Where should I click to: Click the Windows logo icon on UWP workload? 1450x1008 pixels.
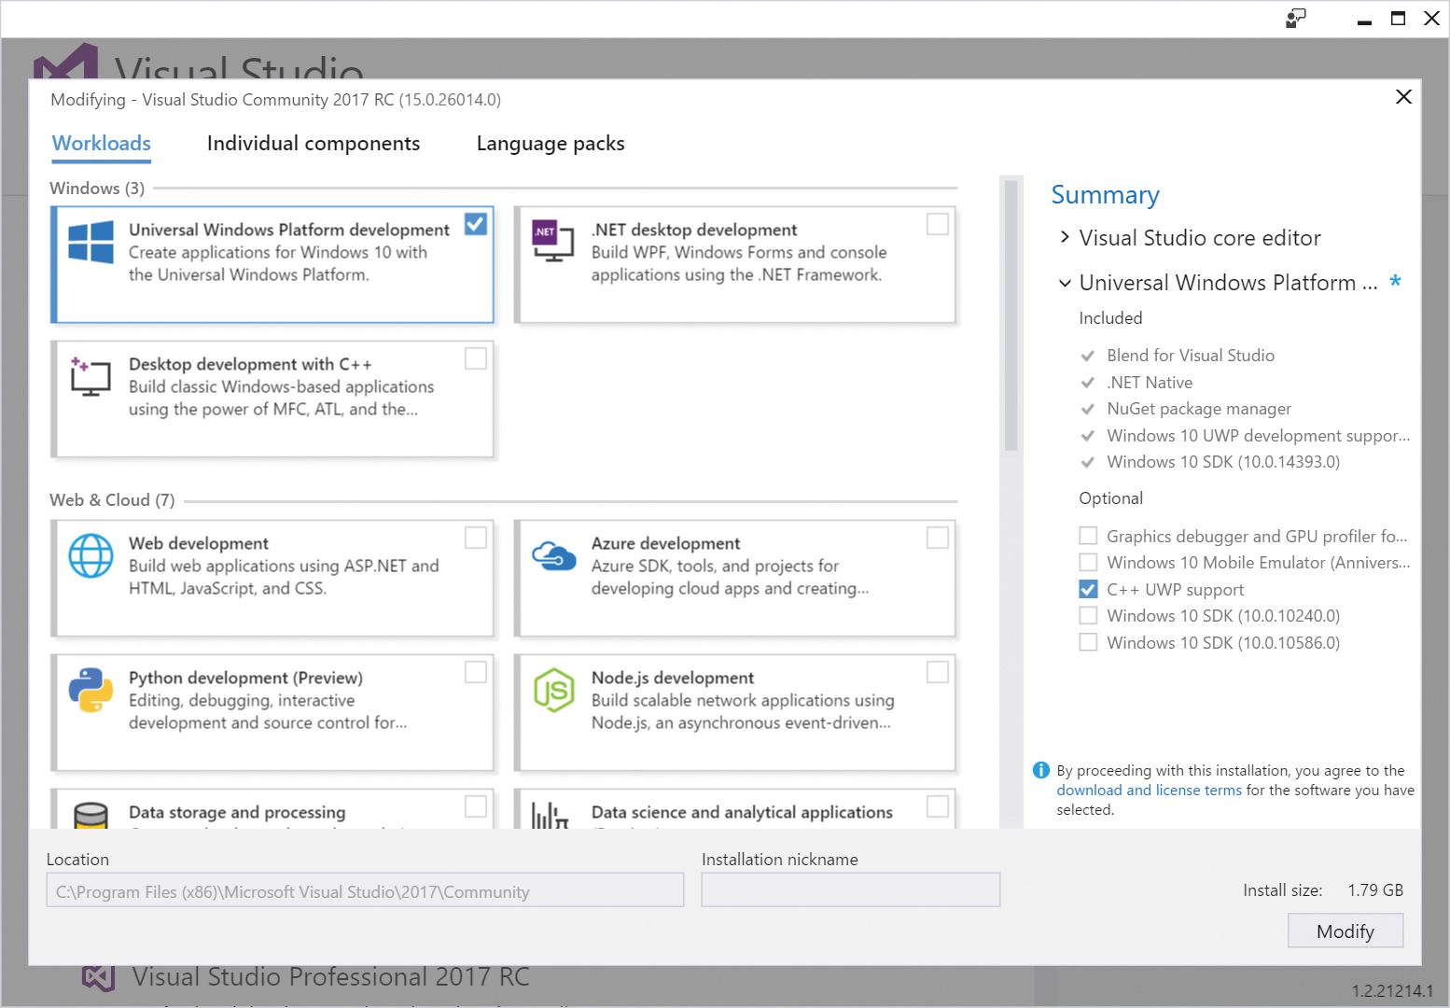click(91, 242)
